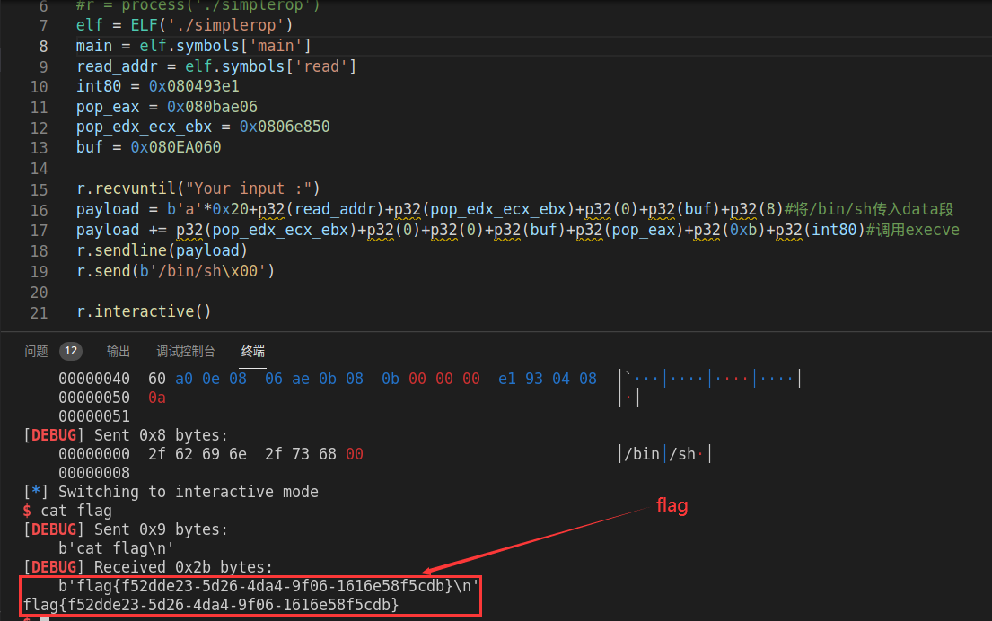Click the terminal hex row 00000040
This screenshot has height=621, width=992.
(430, 379)
